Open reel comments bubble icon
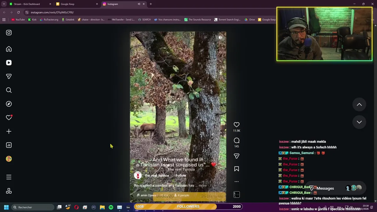 click(x=237, y=140)
